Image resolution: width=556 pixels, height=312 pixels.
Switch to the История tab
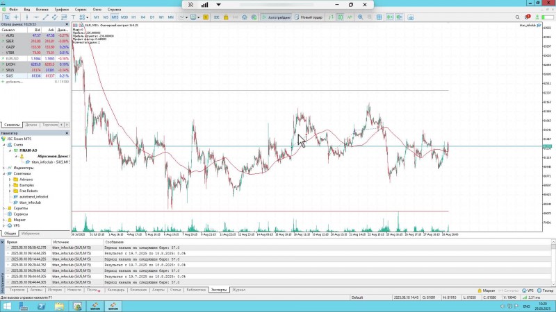coord(55,290)
